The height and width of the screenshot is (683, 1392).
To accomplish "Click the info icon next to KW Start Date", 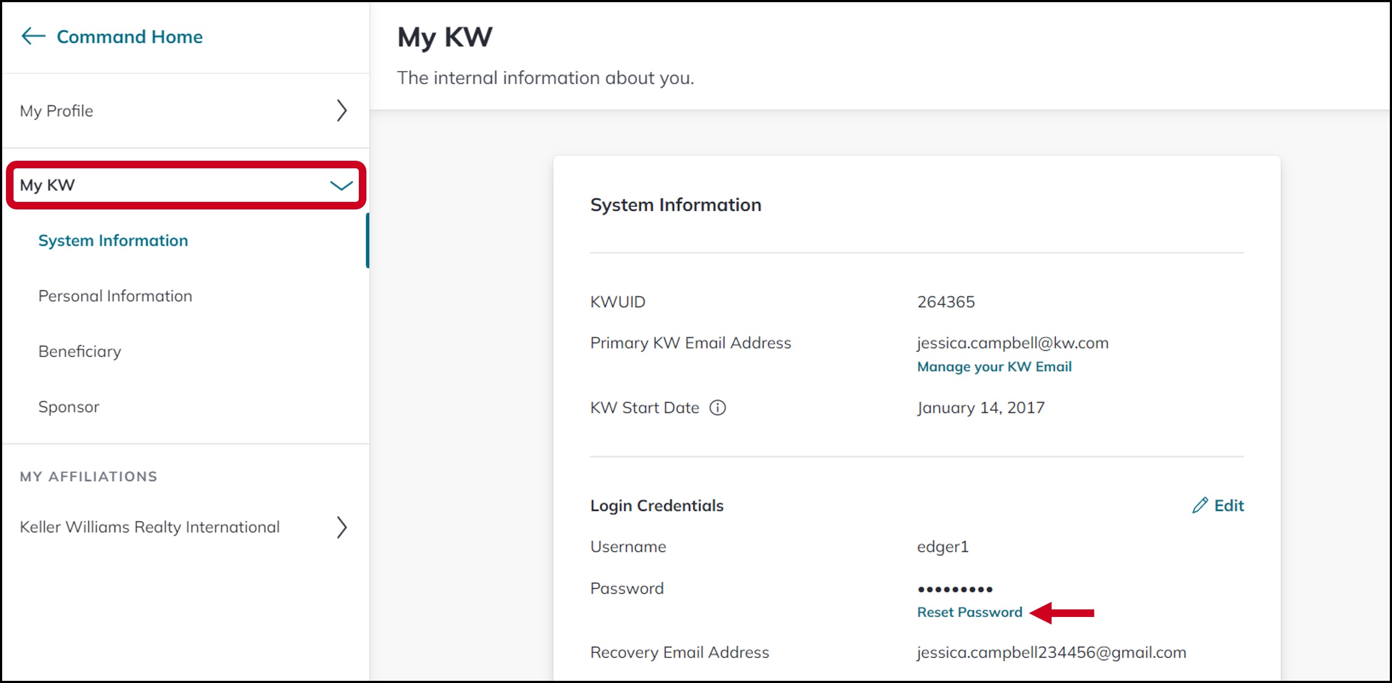I will (718, 408).
